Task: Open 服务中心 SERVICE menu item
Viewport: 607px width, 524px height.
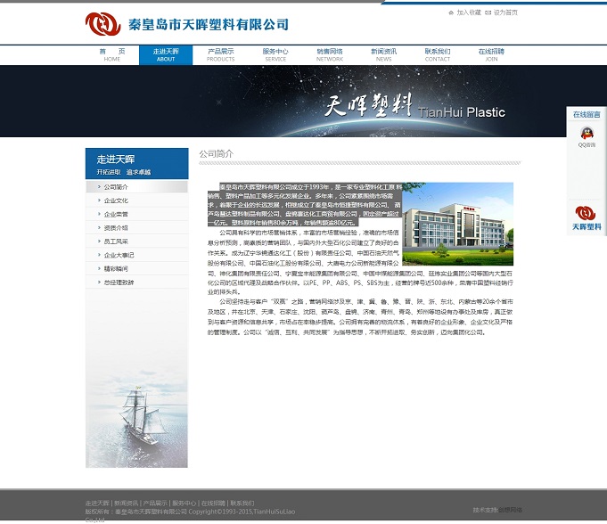Action: 275,54
